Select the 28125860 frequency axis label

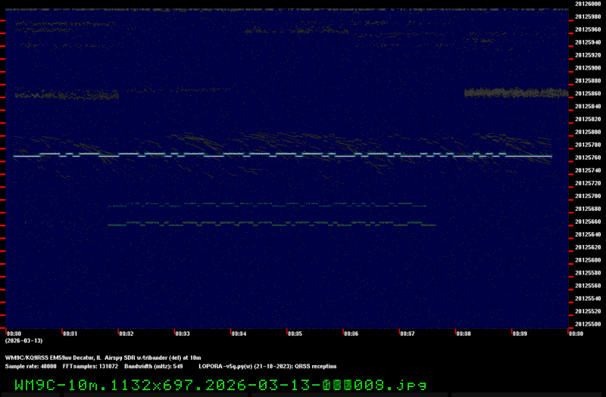[x=586, y=94]
